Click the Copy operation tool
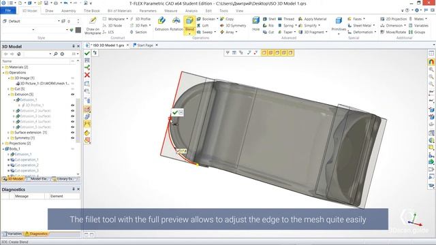 point(227,19)
